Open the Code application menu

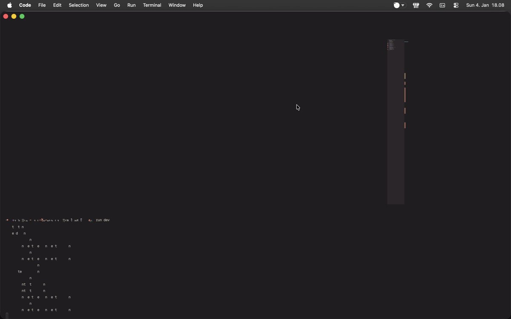pyautogui.click(x=25, y=5)
